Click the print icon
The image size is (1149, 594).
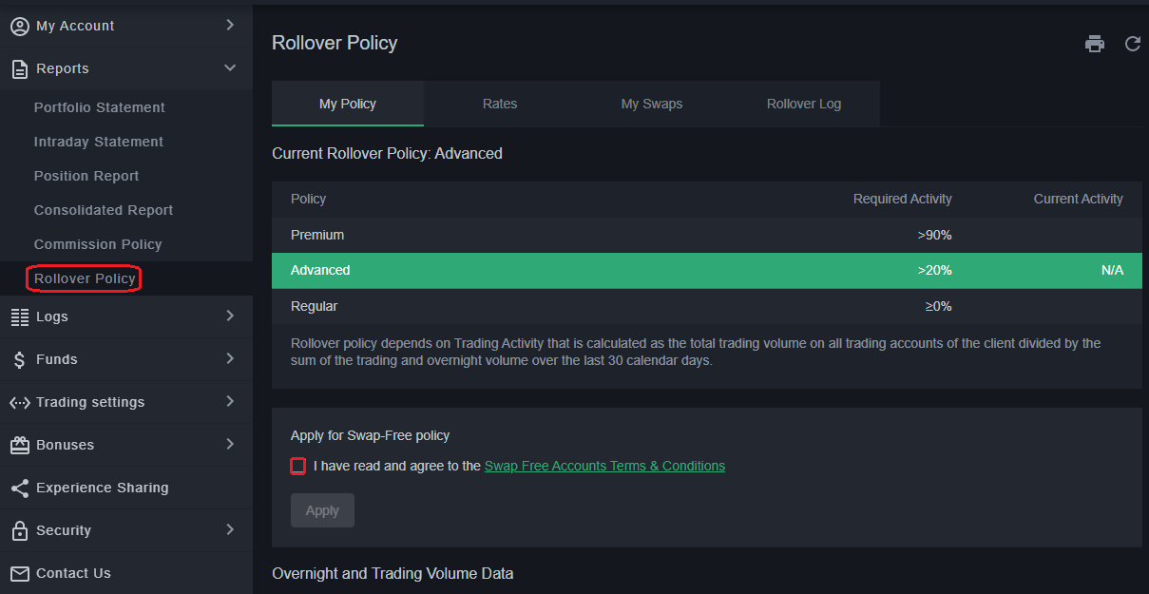[x=1095, y=44]
